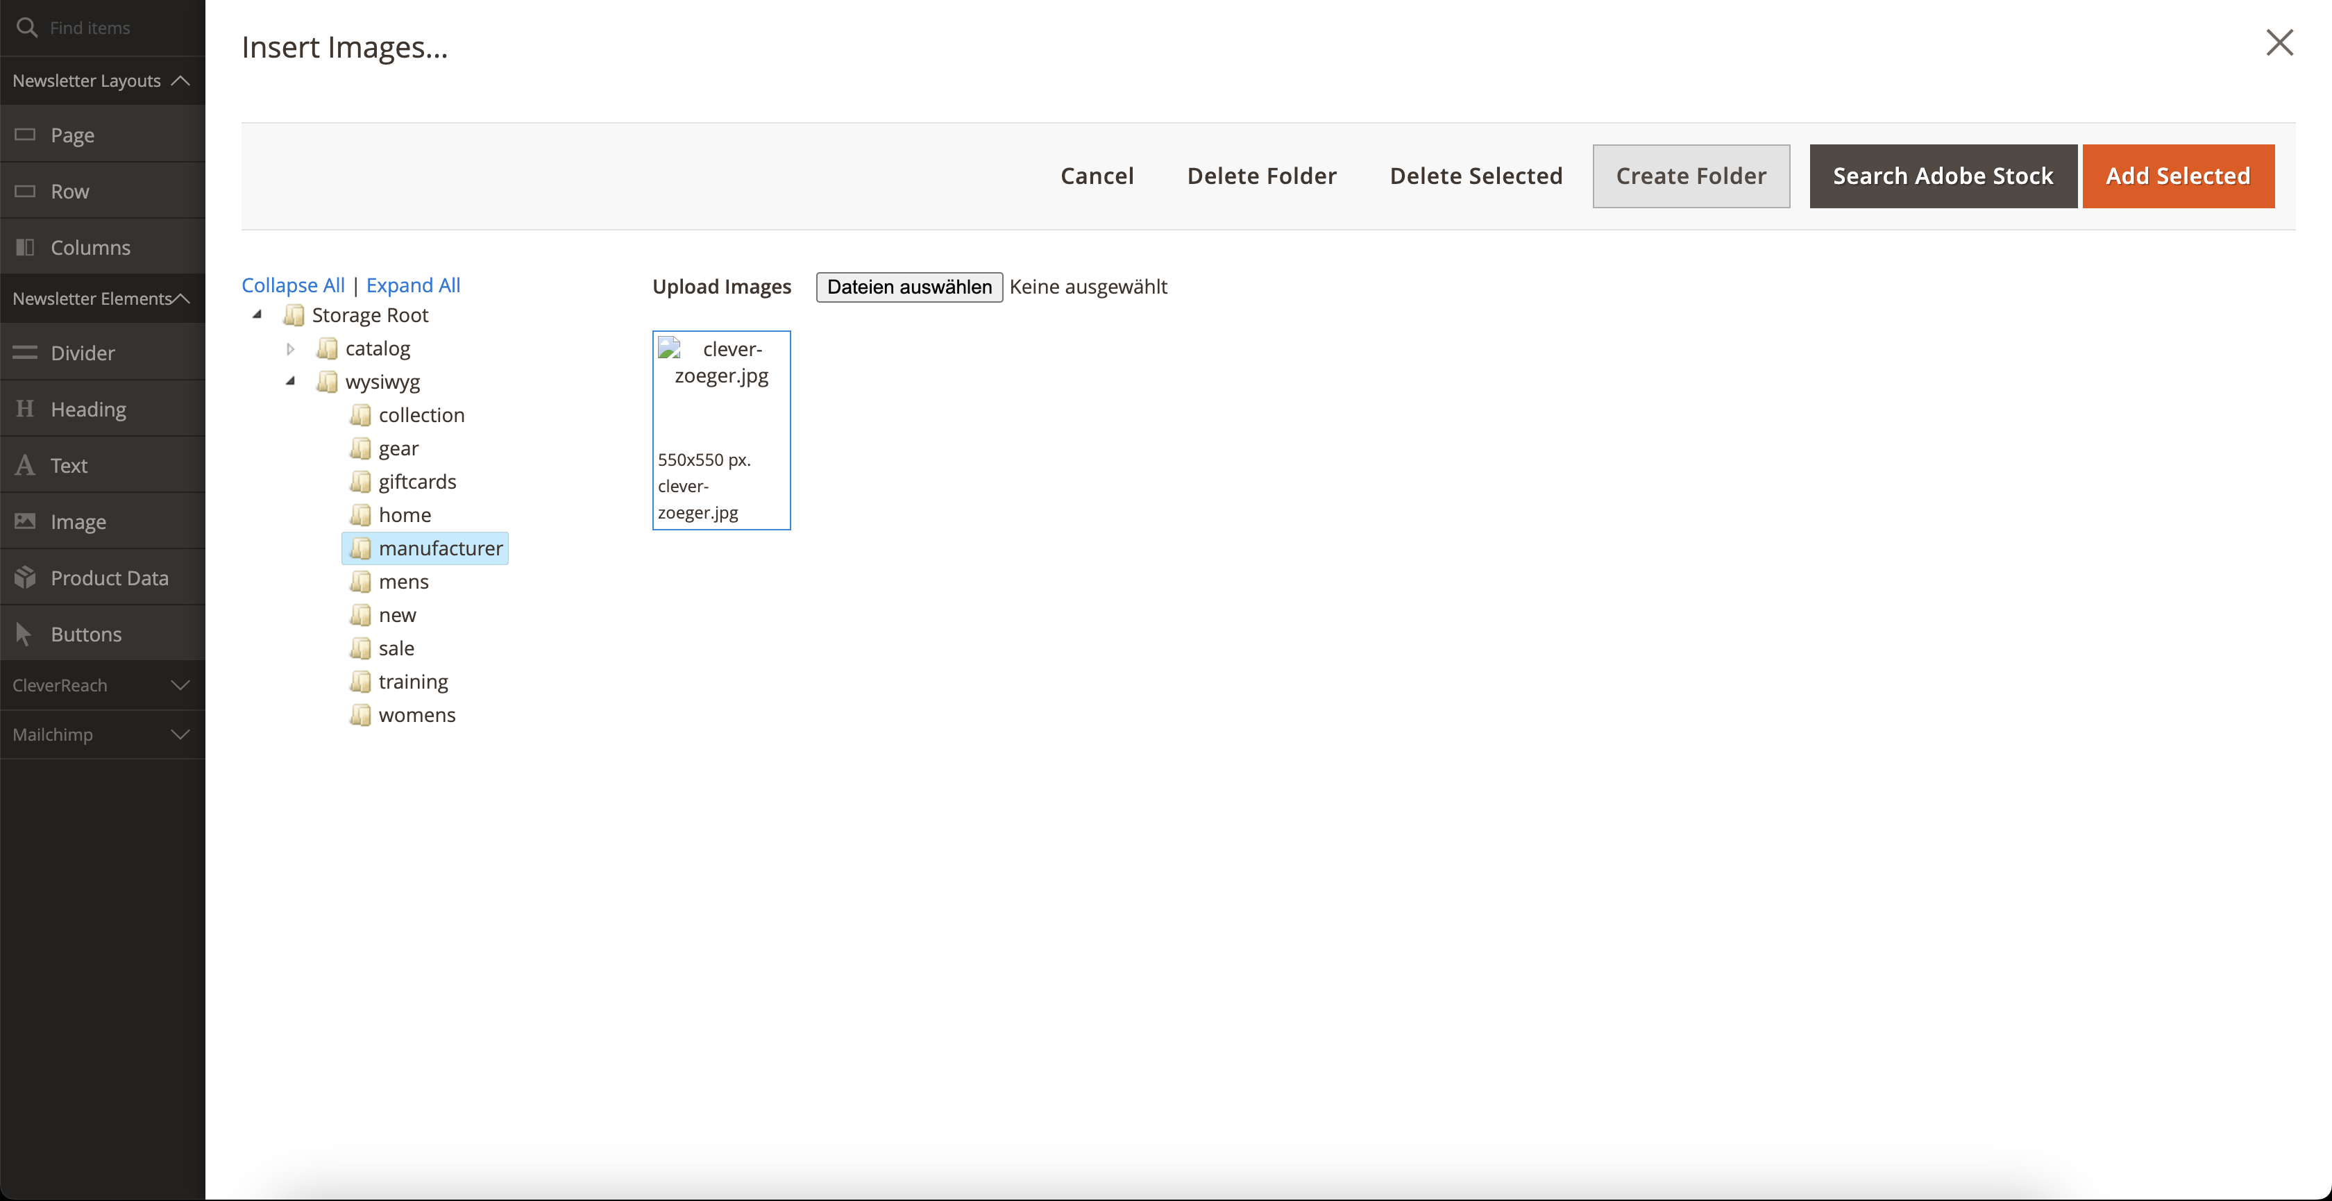Click Delete Folder

(x=1262, y=176)
